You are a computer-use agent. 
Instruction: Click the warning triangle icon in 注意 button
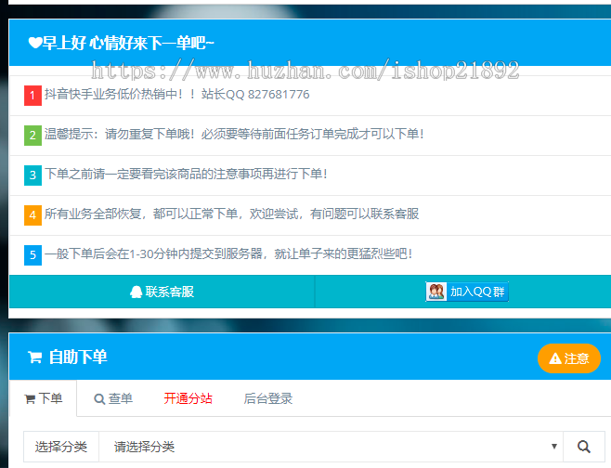(555, 358)
